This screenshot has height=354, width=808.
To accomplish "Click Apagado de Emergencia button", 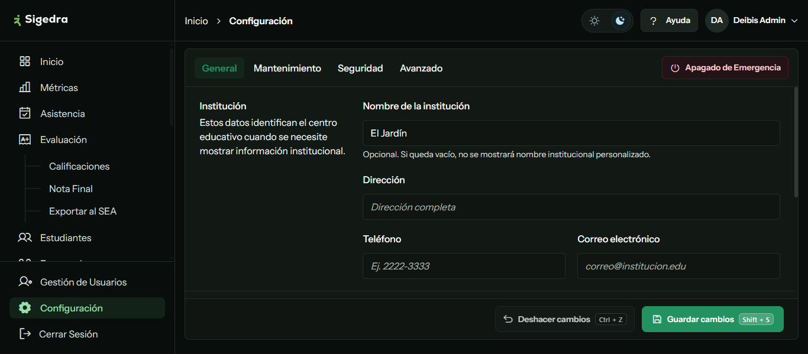I will (725, 68).
